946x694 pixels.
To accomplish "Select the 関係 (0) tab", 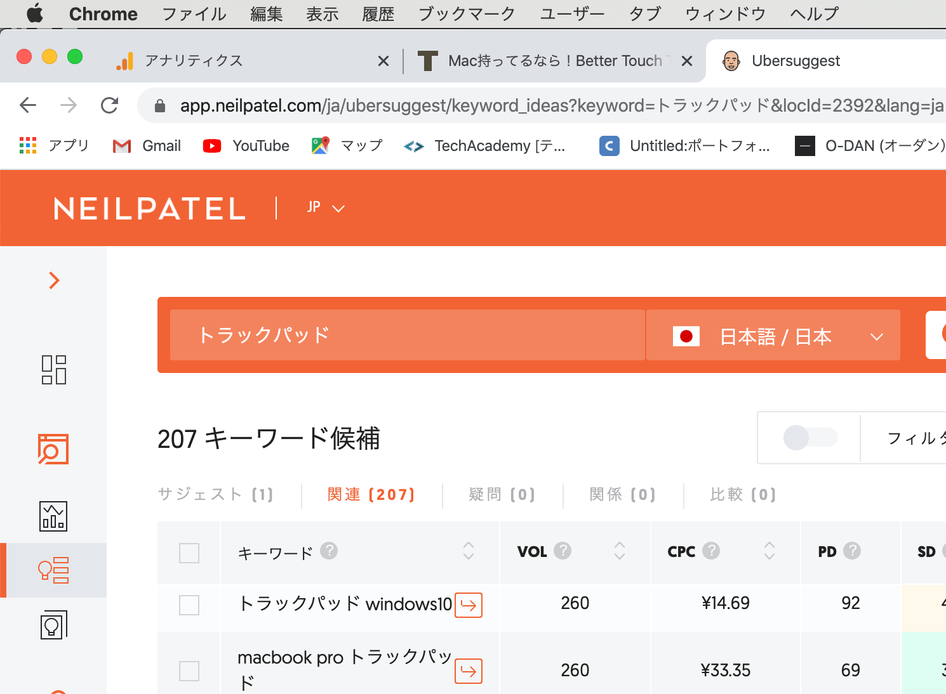I will click(x=623, y=494).
